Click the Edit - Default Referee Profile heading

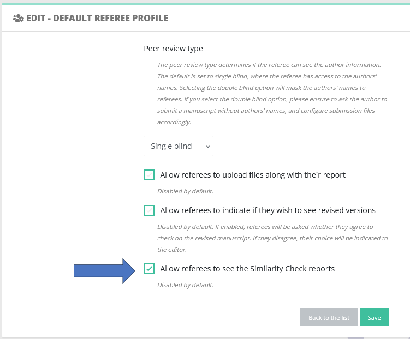click(97, 19)
